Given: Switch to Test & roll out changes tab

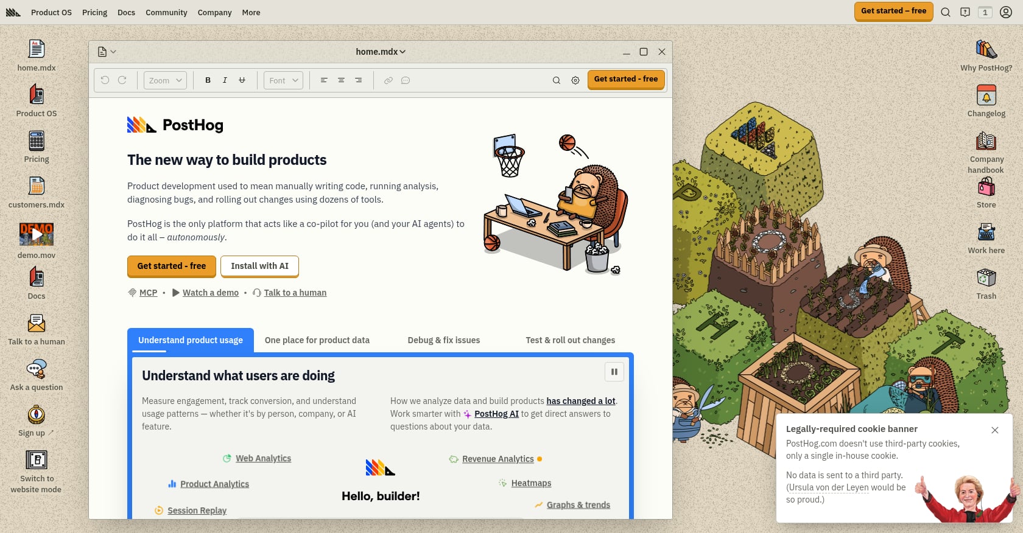Looking at the screenshot, I should [x=571, y=340].
